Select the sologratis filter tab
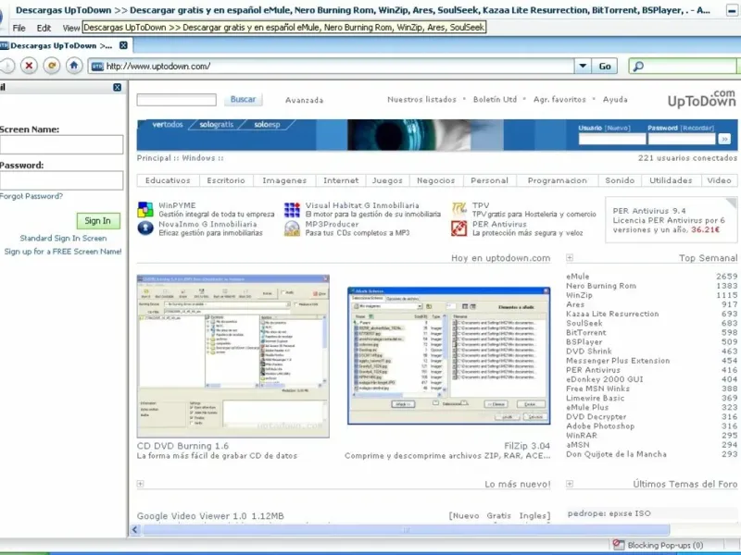The height and width of the screenshot is (555, 741). [x=217, y=125]
